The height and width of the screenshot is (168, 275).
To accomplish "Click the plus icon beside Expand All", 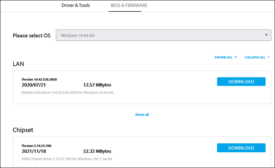I will (236, 57).
